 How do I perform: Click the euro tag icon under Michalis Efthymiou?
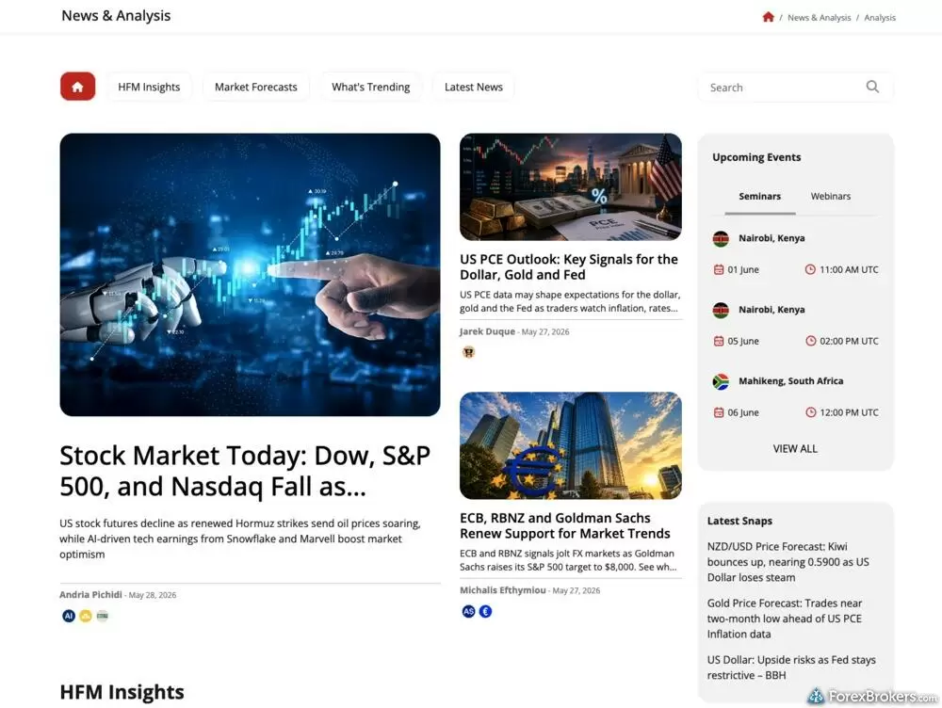(x=485, y=611)
